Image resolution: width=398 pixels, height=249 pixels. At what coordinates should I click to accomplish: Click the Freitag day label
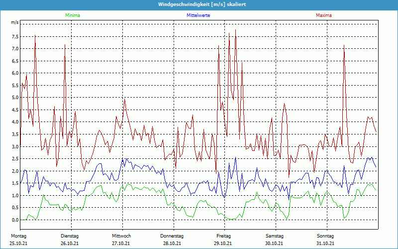(x=223, y=236)
